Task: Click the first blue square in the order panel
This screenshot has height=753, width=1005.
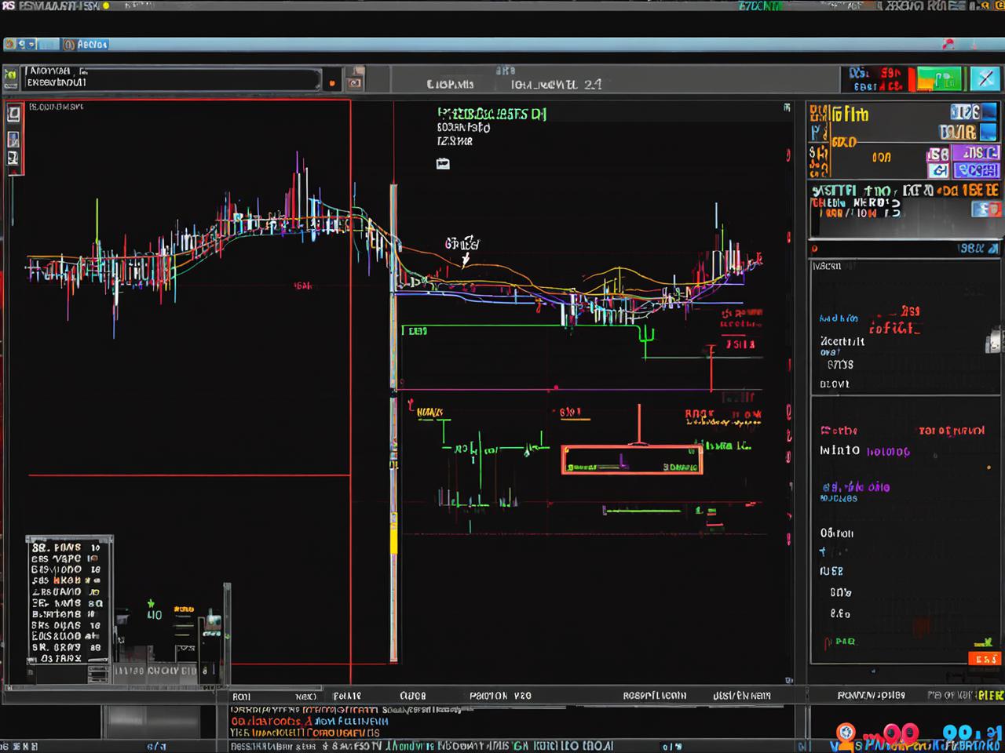Action: tap(989, 112)
